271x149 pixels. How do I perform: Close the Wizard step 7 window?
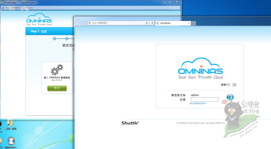click(176, 2)
